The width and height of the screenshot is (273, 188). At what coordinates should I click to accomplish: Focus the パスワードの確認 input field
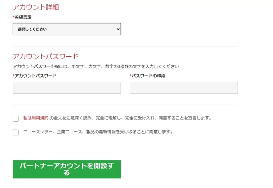184,88
